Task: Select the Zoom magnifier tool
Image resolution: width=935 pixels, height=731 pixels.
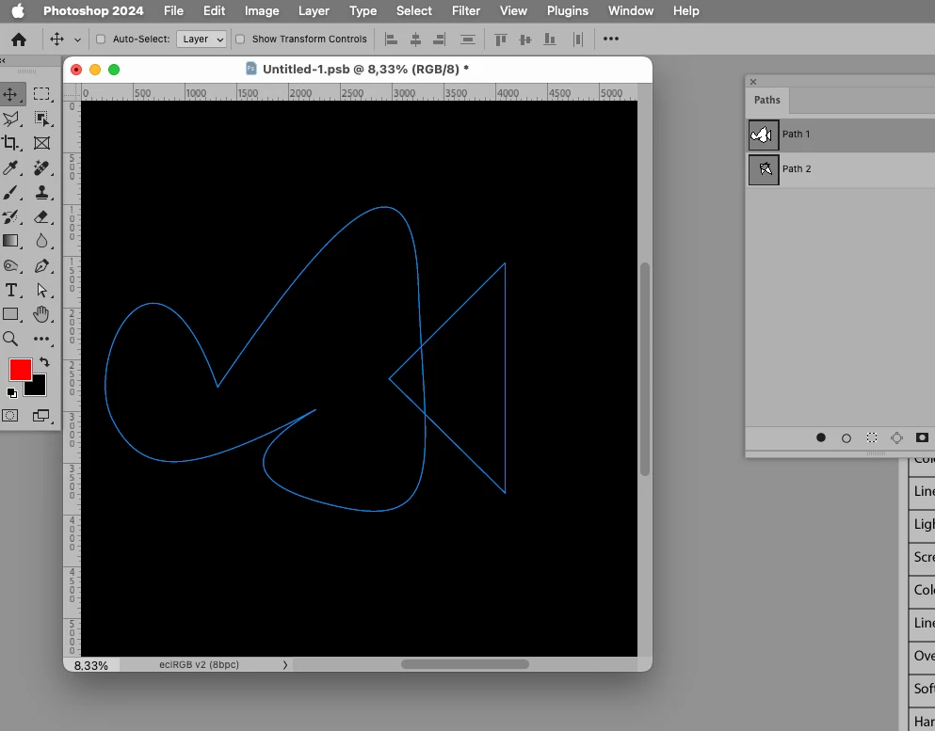Action: pyautogui.click(x=10, y=339)
